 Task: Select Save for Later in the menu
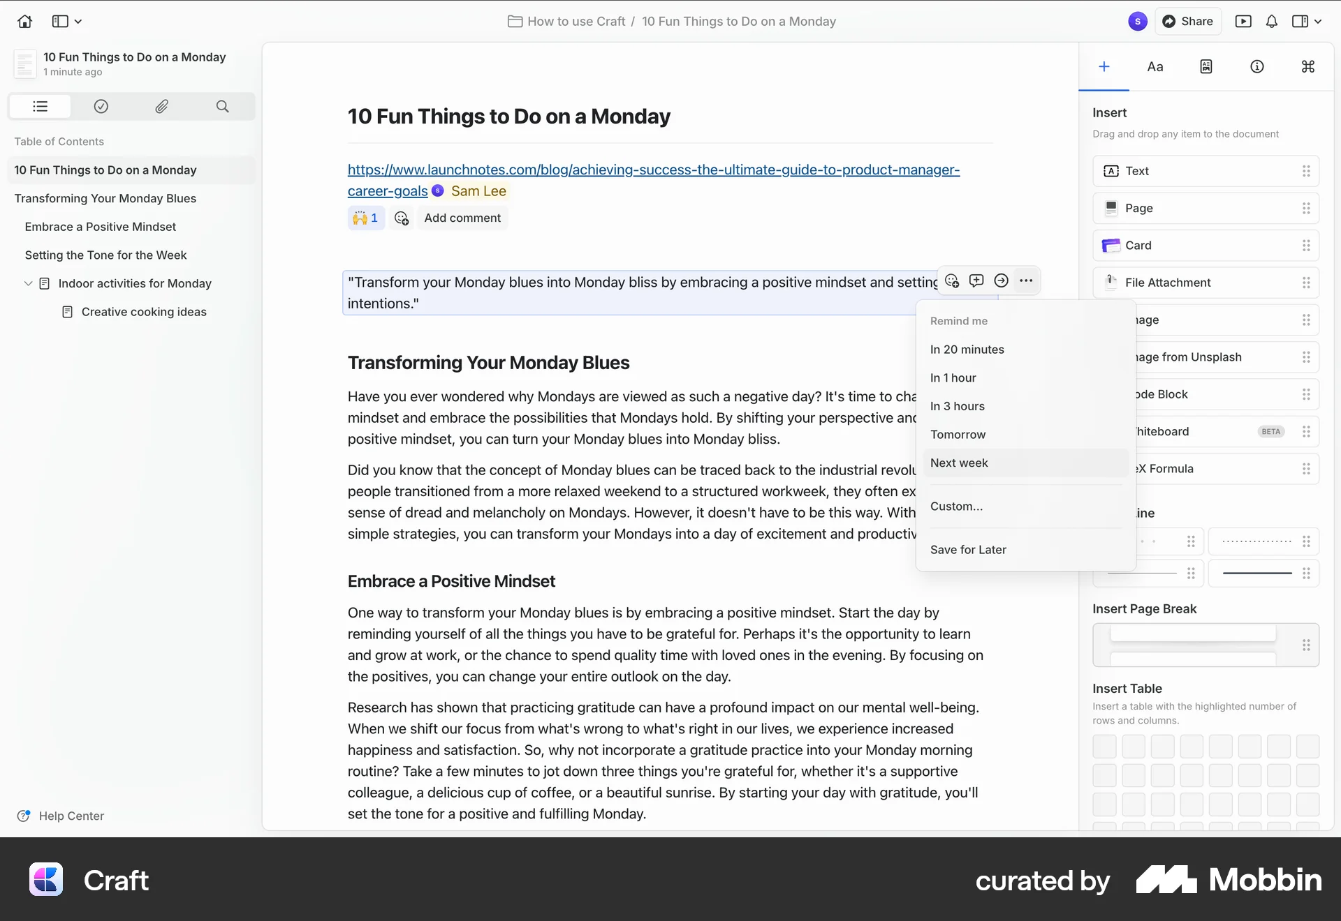[x=968, y=550]
